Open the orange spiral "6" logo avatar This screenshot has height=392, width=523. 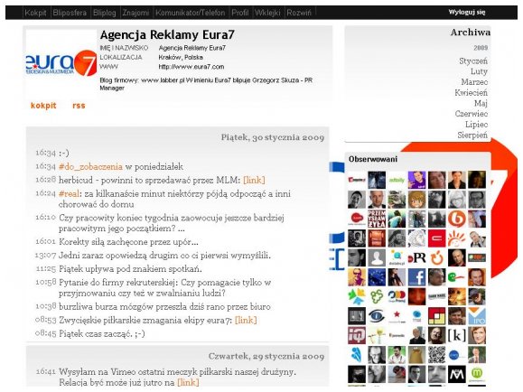click(457, 219)
